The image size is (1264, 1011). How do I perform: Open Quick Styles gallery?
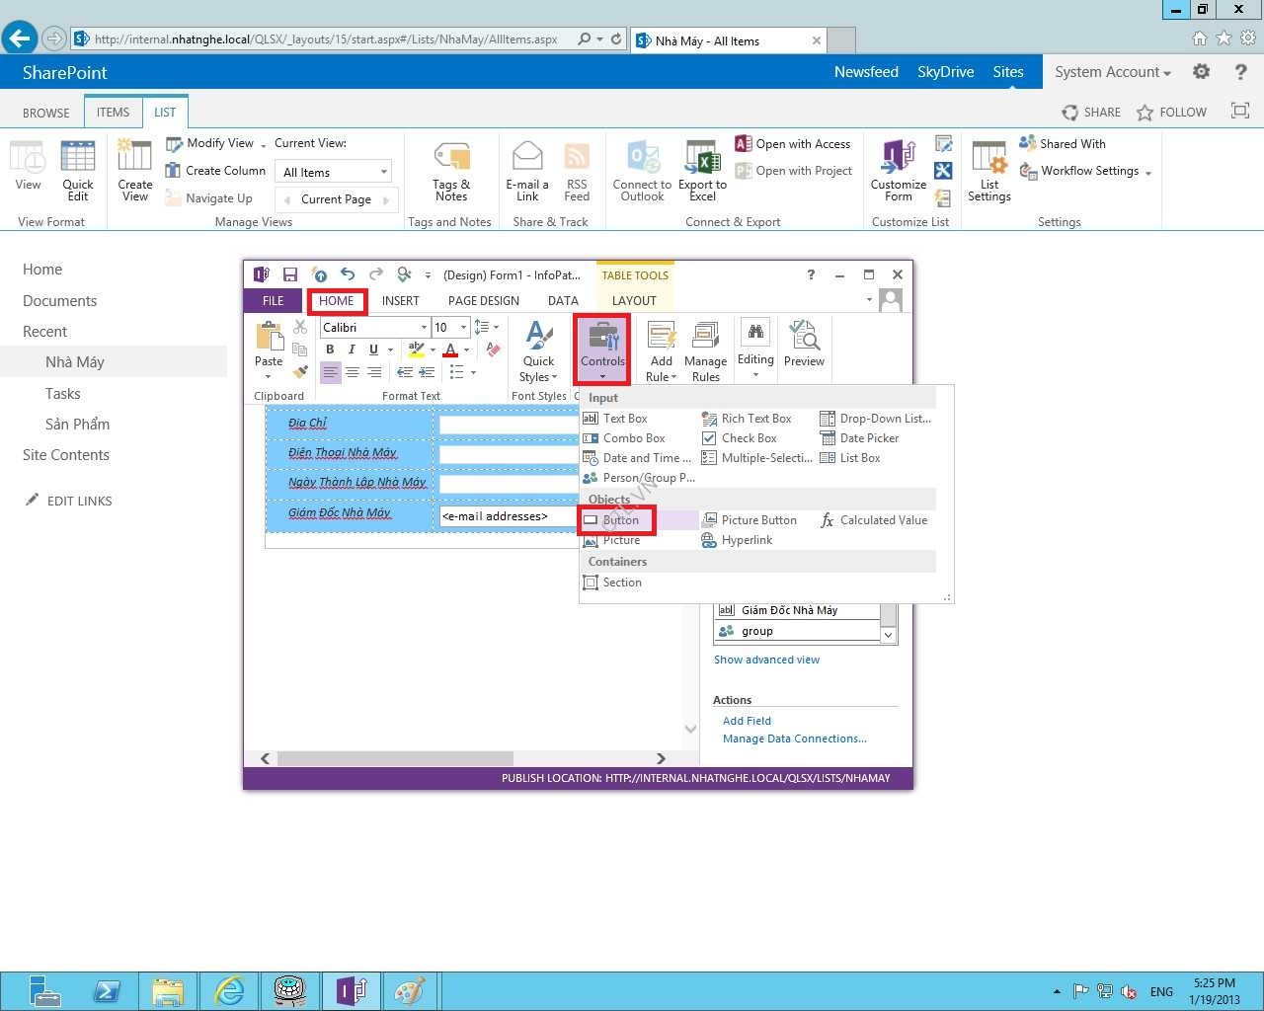coord(538,350)
